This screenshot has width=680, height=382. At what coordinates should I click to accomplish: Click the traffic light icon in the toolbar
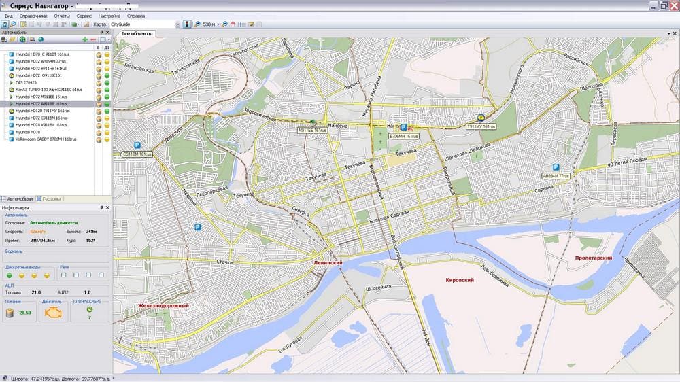(187, 24)
